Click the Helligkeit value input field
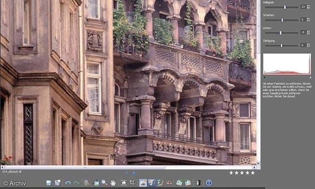 pyautogui.click(x=303, y=7)
